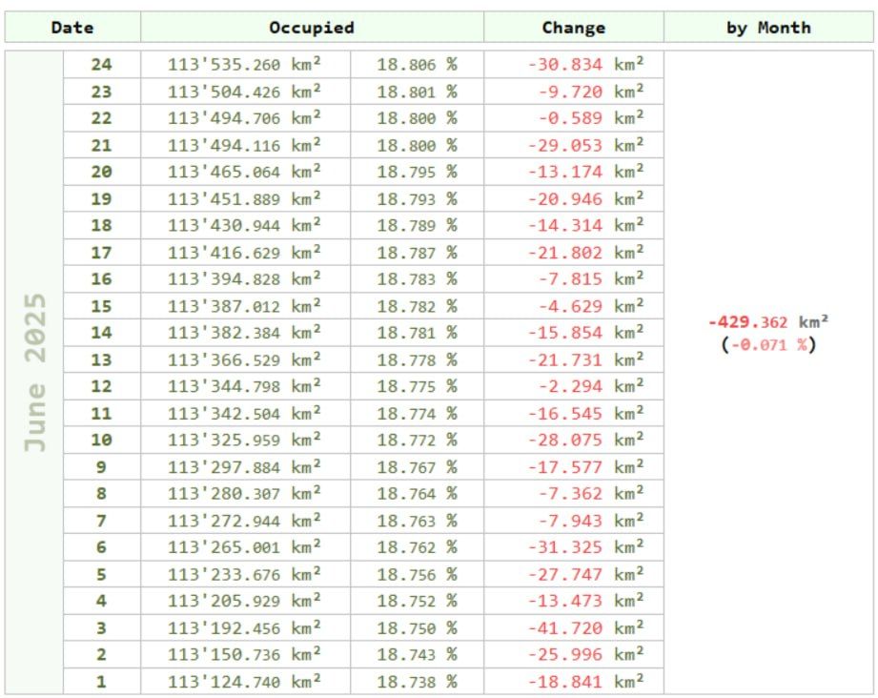Select the monthly total -429.362 km²
The height and width of the screenshot is (698, 878).
[768, 322]
